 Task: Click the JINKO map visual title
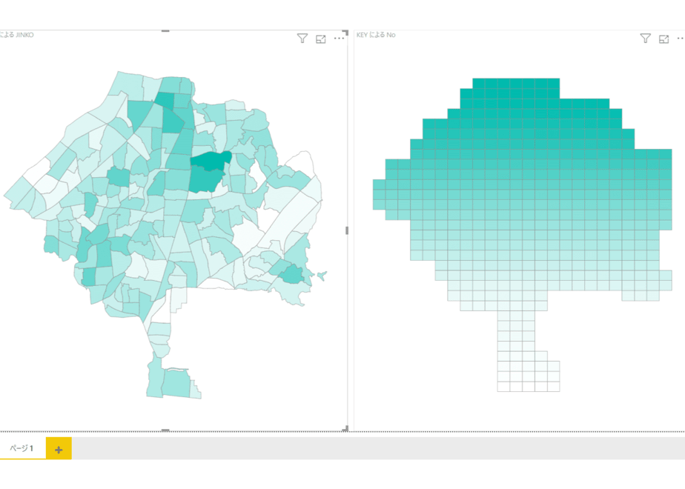[16, 35]
